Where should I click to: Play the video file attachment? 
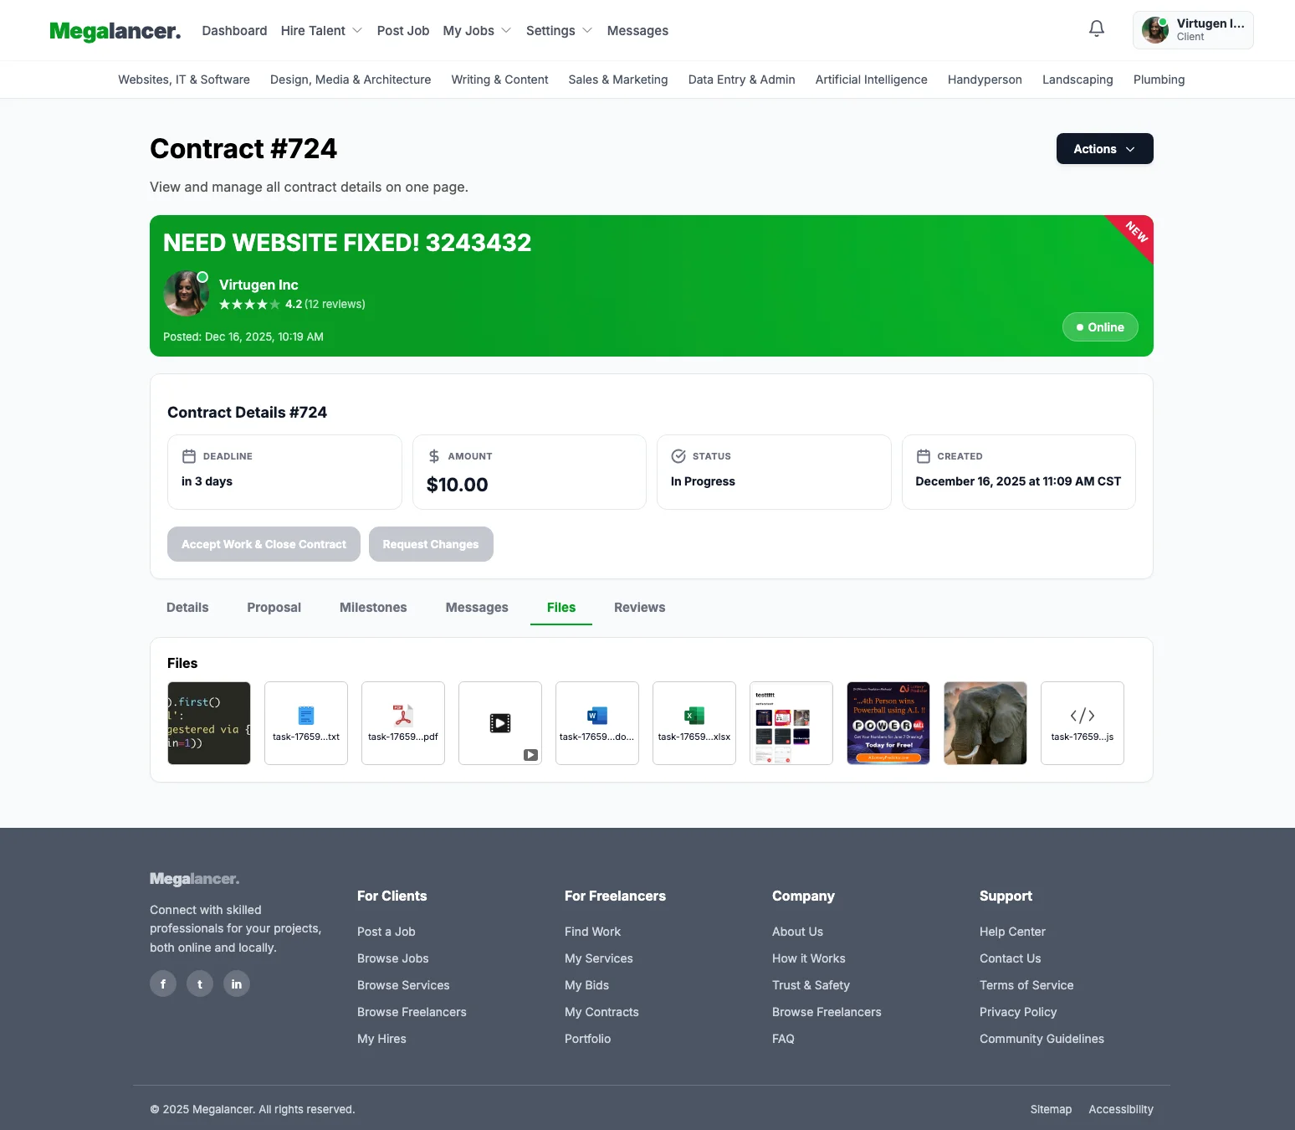click(500, 723)
